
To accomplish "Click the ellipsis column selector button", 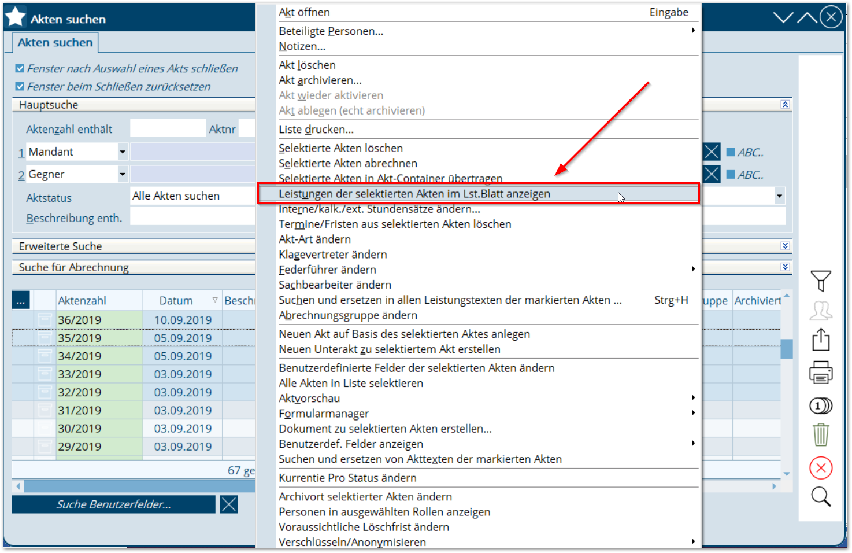I will coord(21,300).
